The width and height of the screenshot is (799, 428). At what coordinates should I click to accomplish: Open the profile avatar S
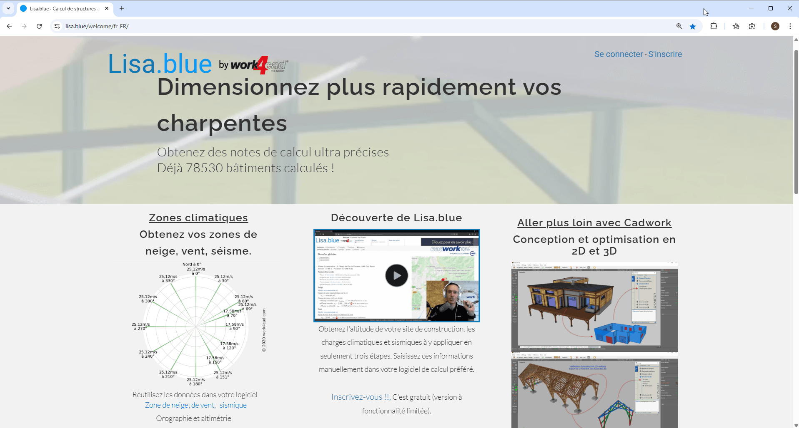(775, 26)
